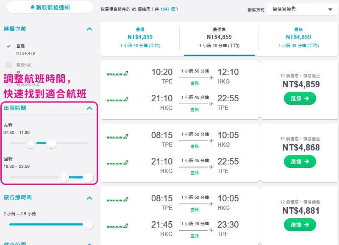
Task: Click the 回程 return time left slider handle
Action: pos(64,177)
